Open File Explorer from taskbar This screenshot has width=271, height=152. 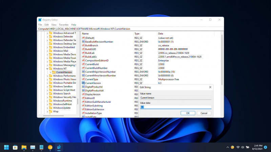24,147
